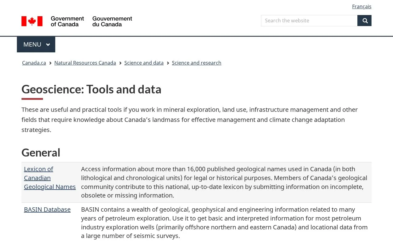This screenshot has height=245, width=393.
Task: Open Science and research breadcrumb
Action: [196, 63]
